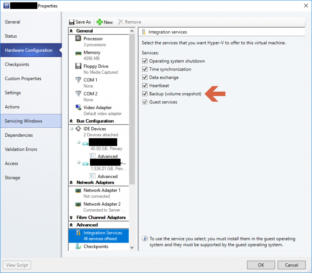Click the OK button

[x=261, y=265]
